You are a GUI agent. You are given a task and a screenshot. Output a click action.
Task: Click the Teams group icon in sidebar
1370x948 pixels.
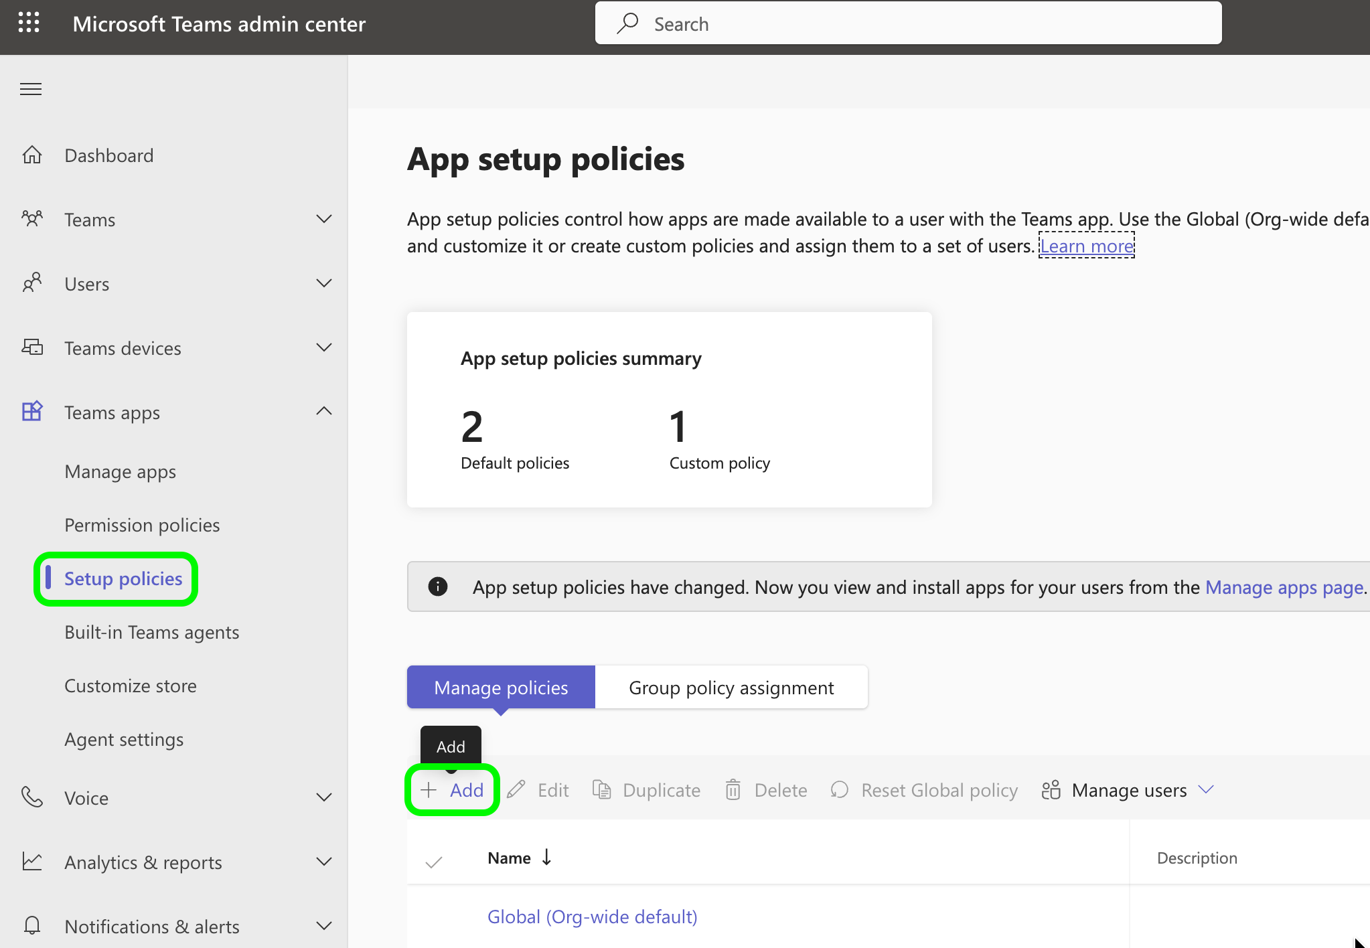[x=32, y=218]
